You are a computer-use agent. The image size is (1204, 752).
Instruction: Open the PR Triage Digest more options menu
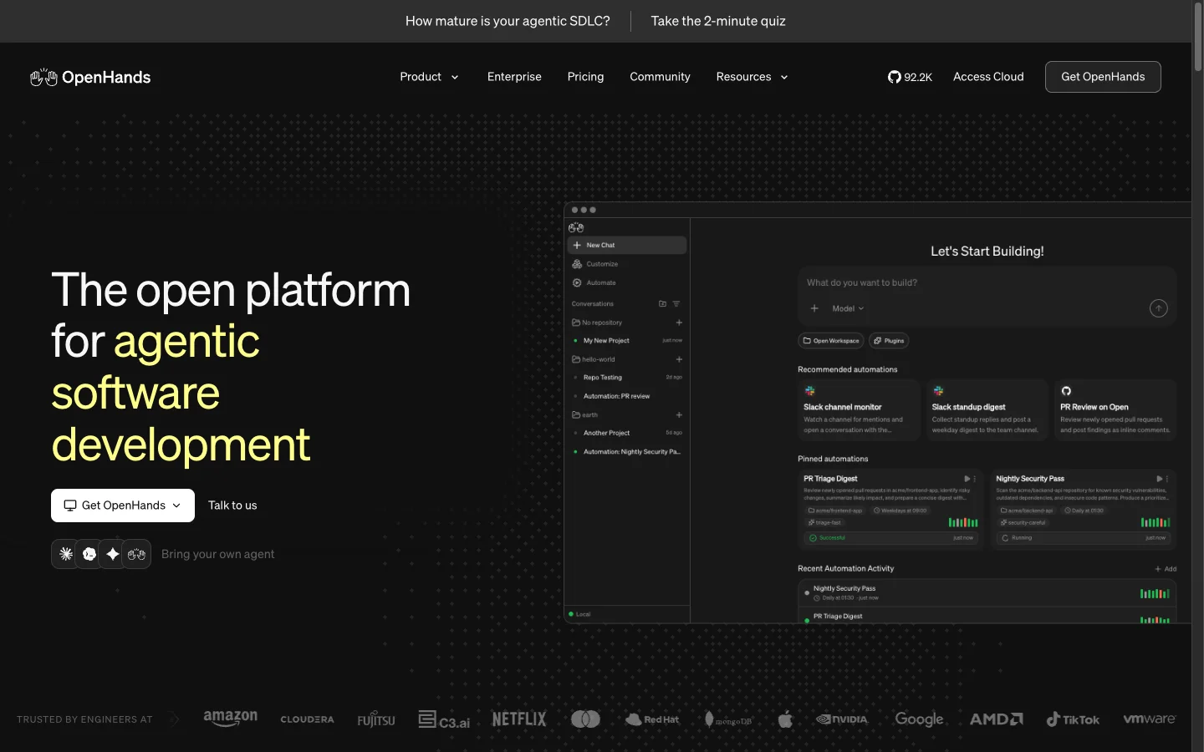[x=975, y=479]
